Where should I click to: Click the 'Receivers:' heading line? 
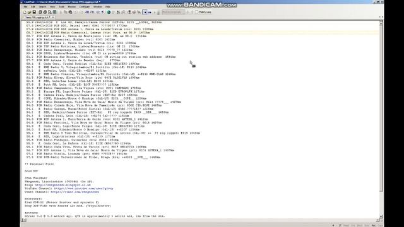33,199
